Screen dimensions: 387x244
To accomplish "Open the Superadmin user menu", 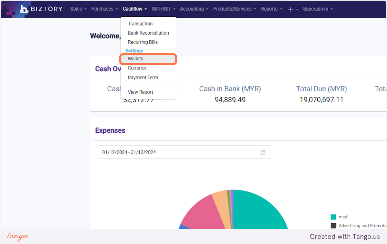I will click(318, 9).
